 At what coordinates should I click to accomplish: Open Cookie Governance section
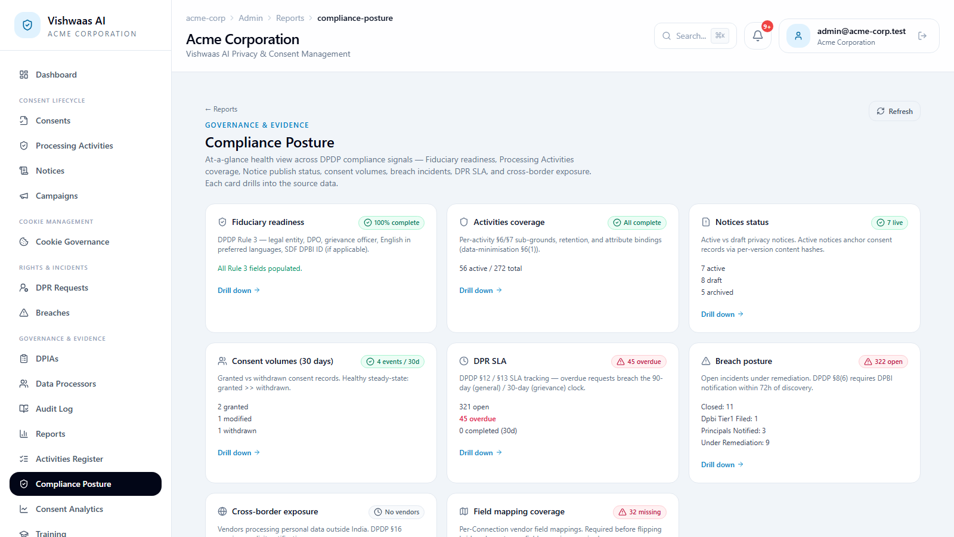[x=85, y=242]
